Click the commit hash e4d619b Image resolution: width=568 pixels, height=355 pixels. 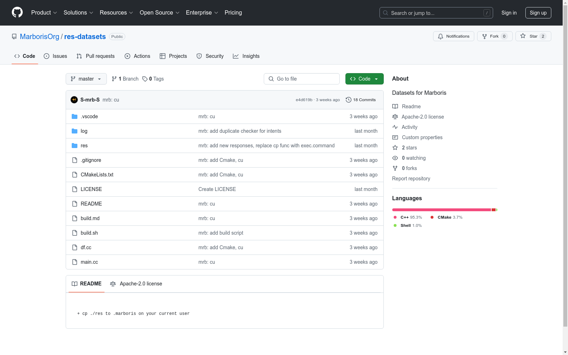[304, 100]
